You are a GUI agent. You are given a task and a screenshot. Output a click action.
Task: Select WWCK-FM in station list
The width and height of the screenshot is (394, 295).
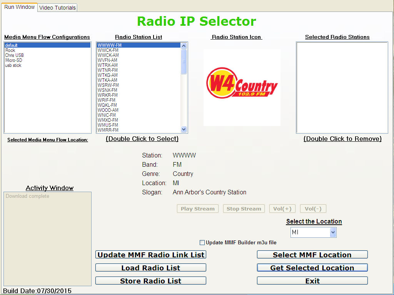coord(139,50)
